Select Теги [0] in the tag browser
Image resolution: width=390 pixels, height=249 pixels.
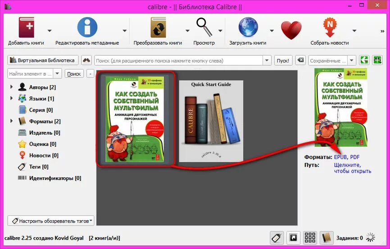39,167
